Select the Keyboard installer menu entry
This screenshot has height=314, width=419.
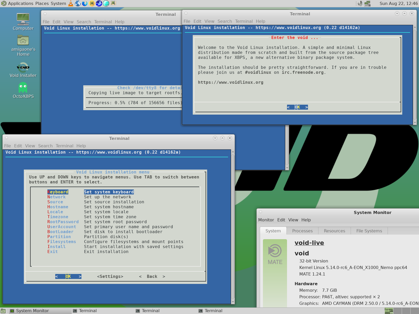(90, 192)
